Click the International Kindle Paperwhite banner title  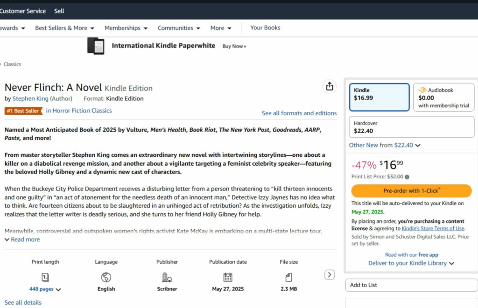[x=163, y=46]
